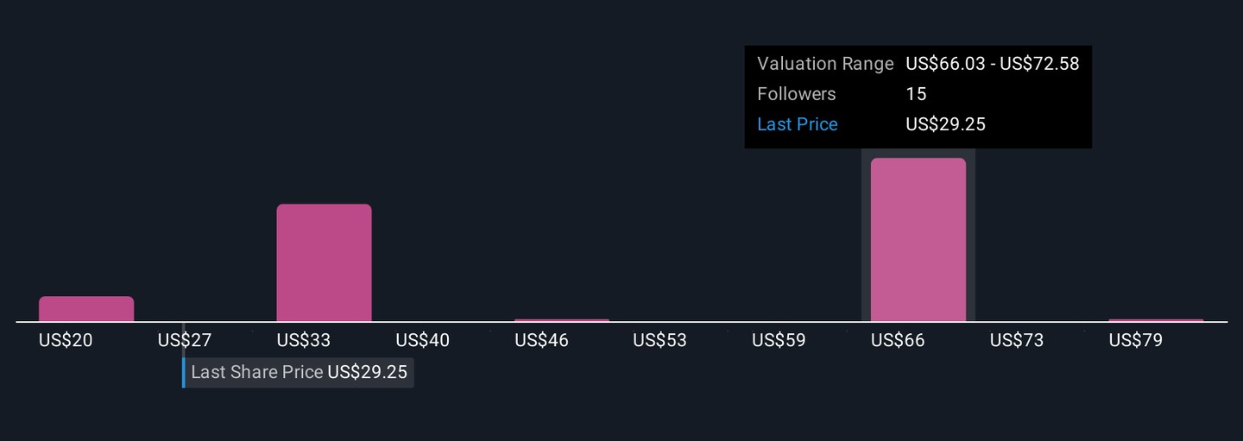The image size is (1243, 441).
Task: Click the US$20 axis label
Action: pyautogui.click(x=66, y=340)
